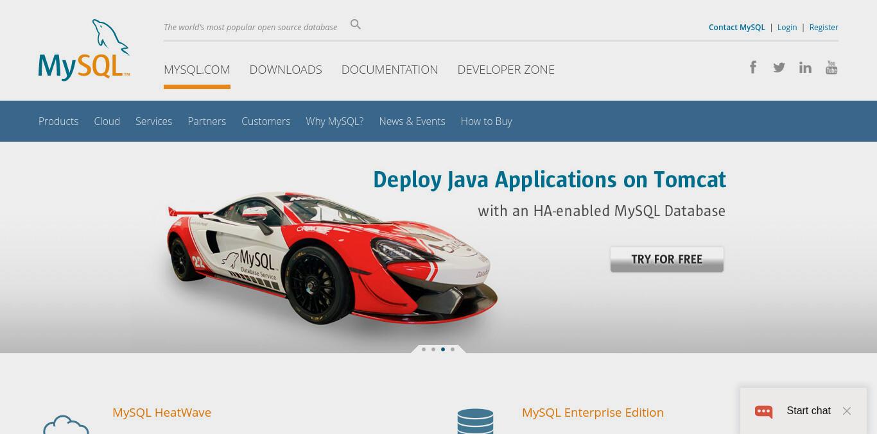Click the Login link
The height and width of the screenshot is (434, 877).
click(787, 27)
